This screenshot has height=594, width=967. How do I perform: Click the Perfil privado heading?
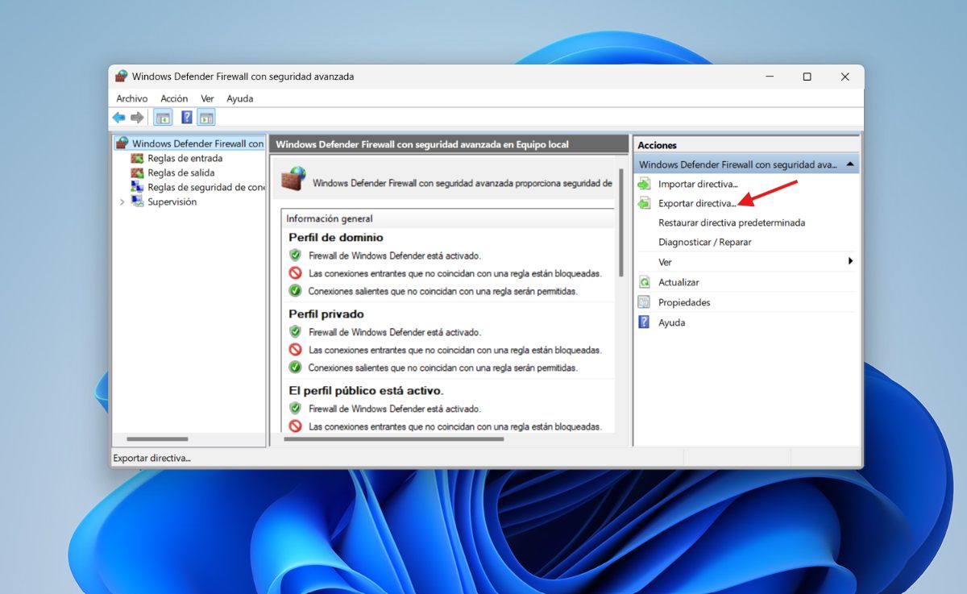point(326,314)
